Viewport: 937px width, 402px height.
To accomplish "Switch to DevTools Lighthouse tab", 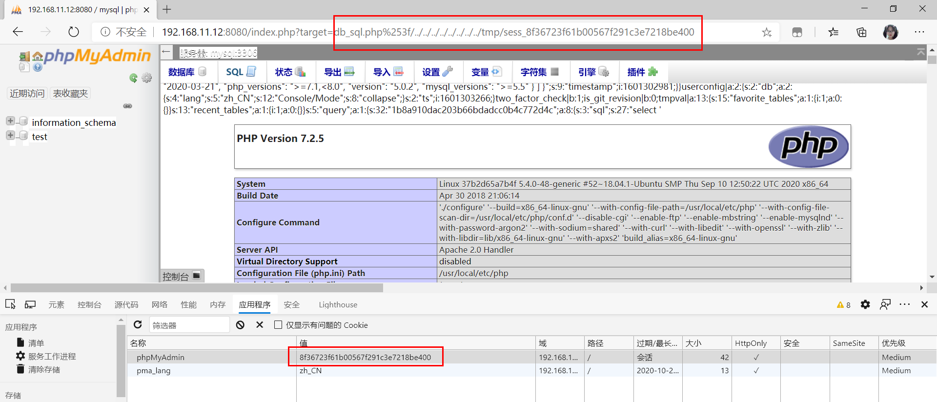I will pyautogui.click(x=338, y=304).
